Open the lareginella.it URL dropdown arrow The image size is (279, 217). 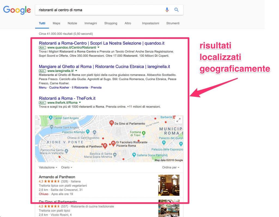point(76,71)
